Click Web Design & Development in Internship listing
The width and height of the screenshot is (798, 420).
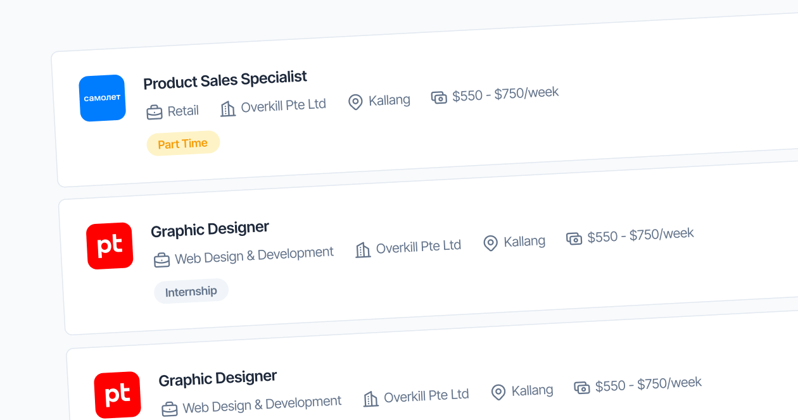click(254, 255)
